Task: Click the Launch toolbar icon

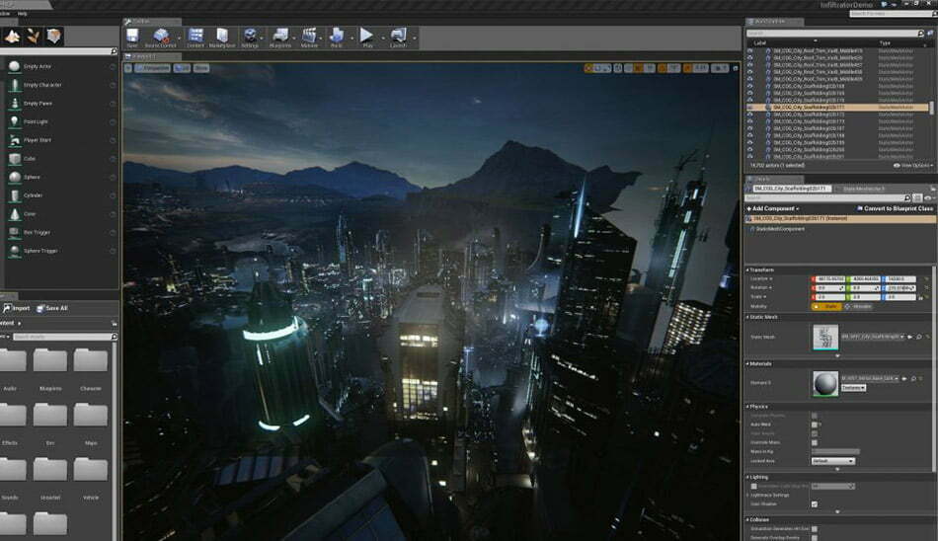Action: point(398,36)
